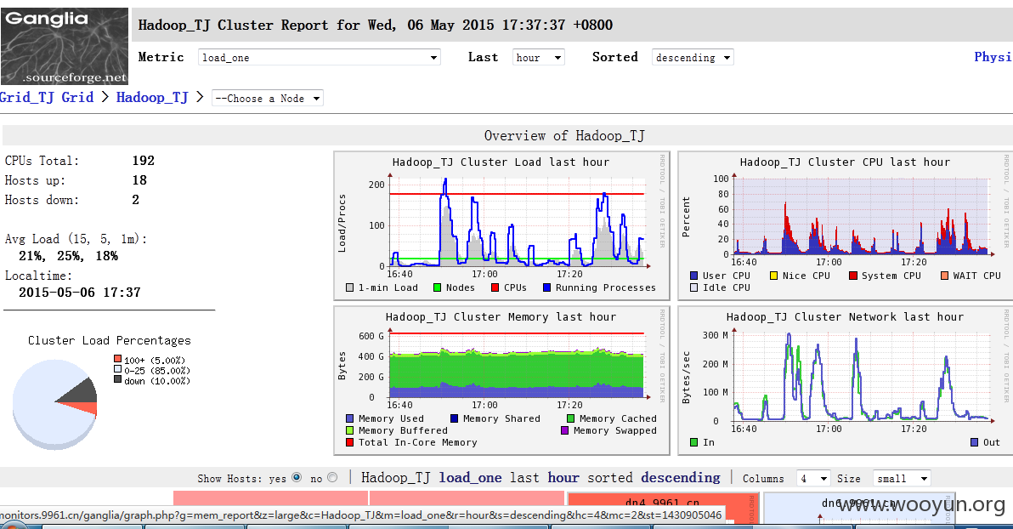
Task: Open the Hadoop_TJ Cluster Load graph
Action: tap(501, 225)
